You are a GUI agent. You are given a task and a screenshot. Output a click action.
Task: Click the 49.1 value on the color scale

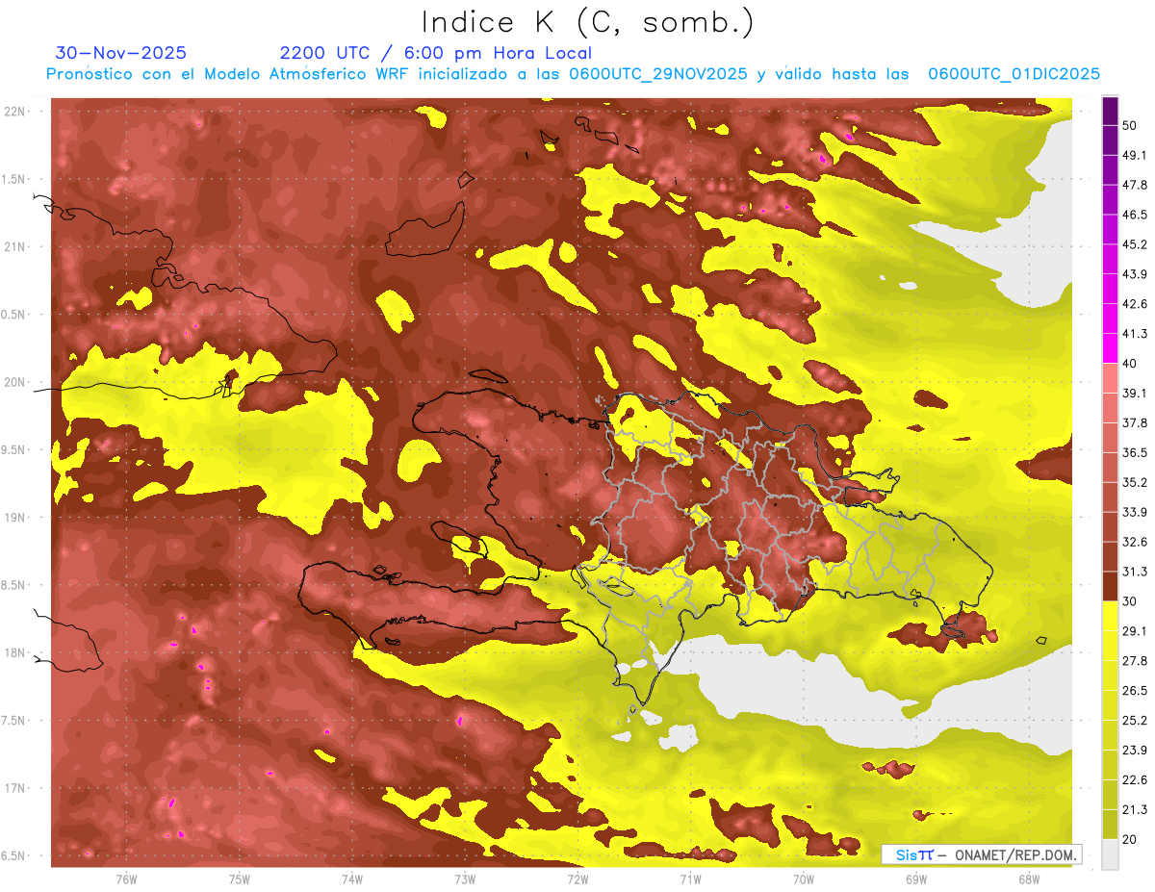(x=1135, y=155)
